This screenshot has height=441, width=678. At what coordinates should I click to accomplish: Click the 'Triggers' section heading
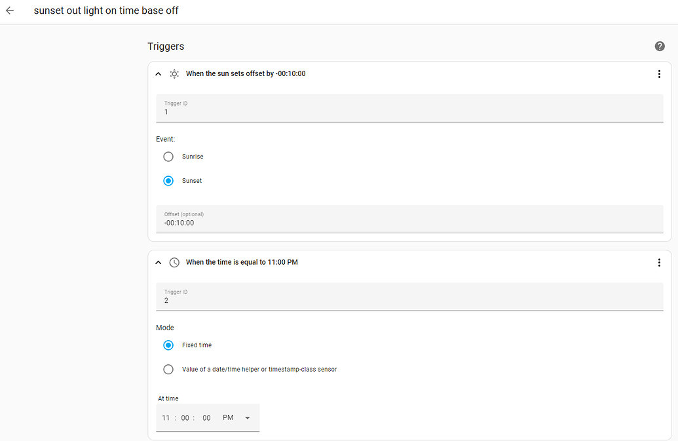[x=166, y=47]
